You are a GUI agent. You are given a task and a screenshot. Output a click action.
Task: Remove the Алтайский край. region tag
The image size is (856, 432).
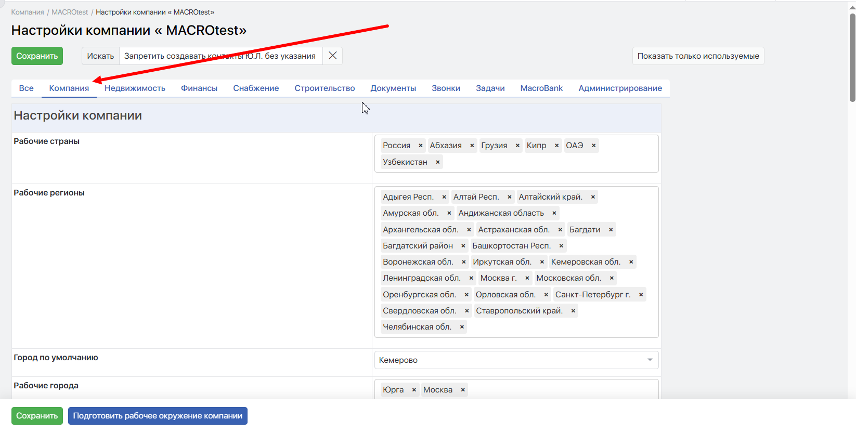coord(593,197)
